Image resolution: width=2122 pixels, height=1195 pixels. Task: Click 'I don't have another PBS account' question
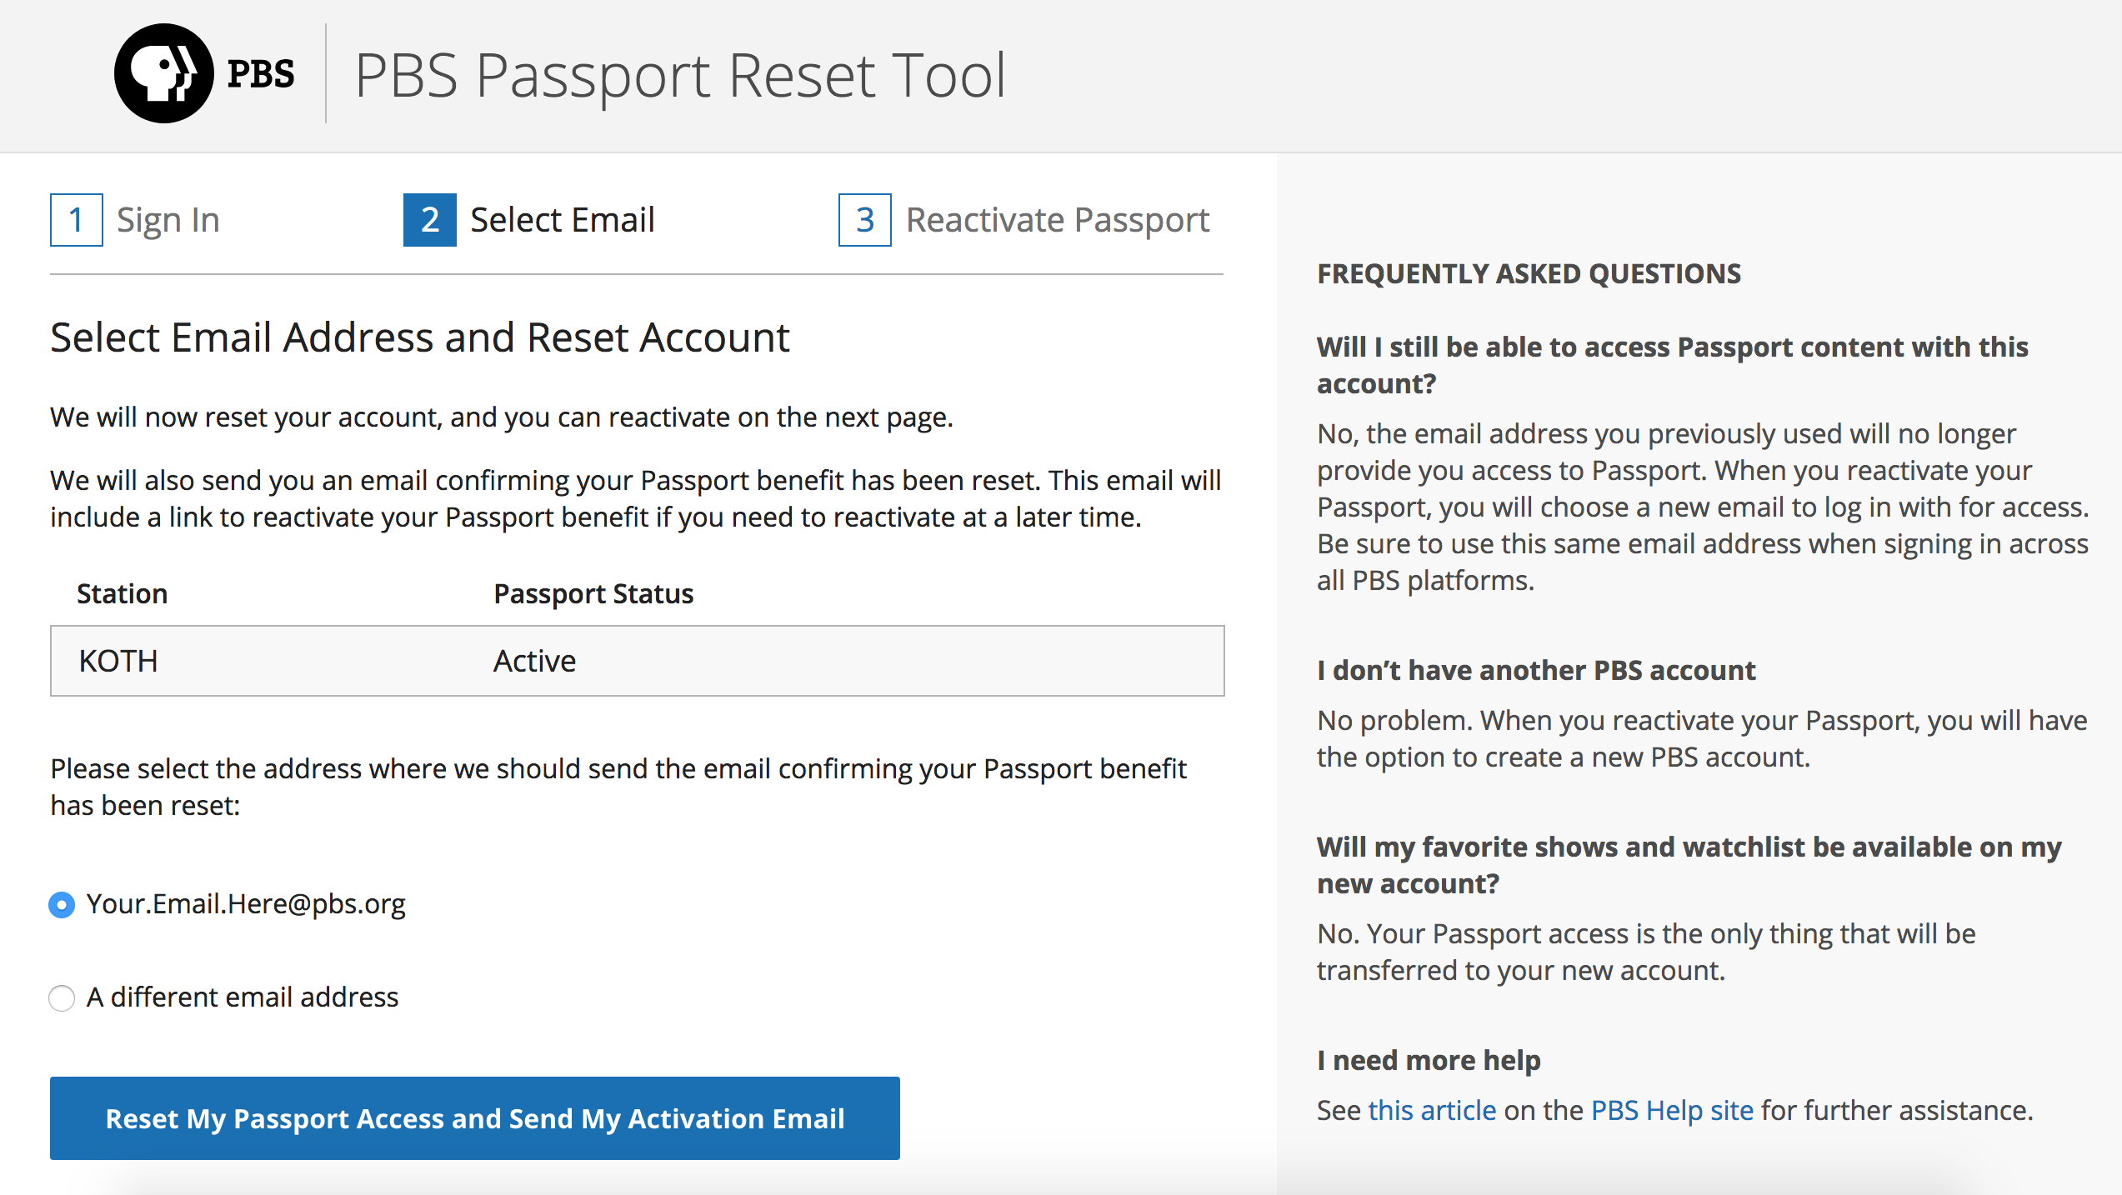[1536, 670]
